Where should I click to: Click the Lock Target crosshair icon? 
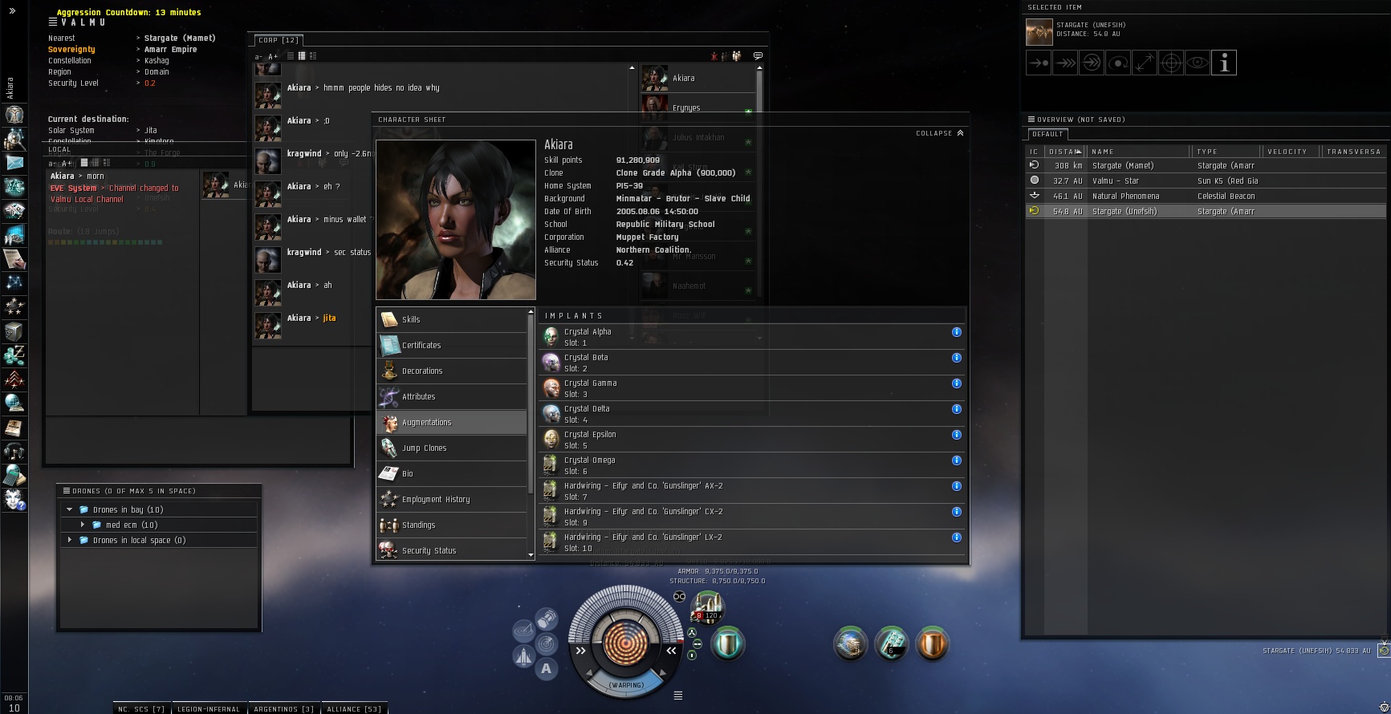(1171, 63)
